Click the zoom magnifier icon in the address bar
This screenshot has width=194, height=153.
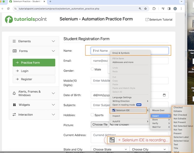pyautogui.click(x=140, y=9)
